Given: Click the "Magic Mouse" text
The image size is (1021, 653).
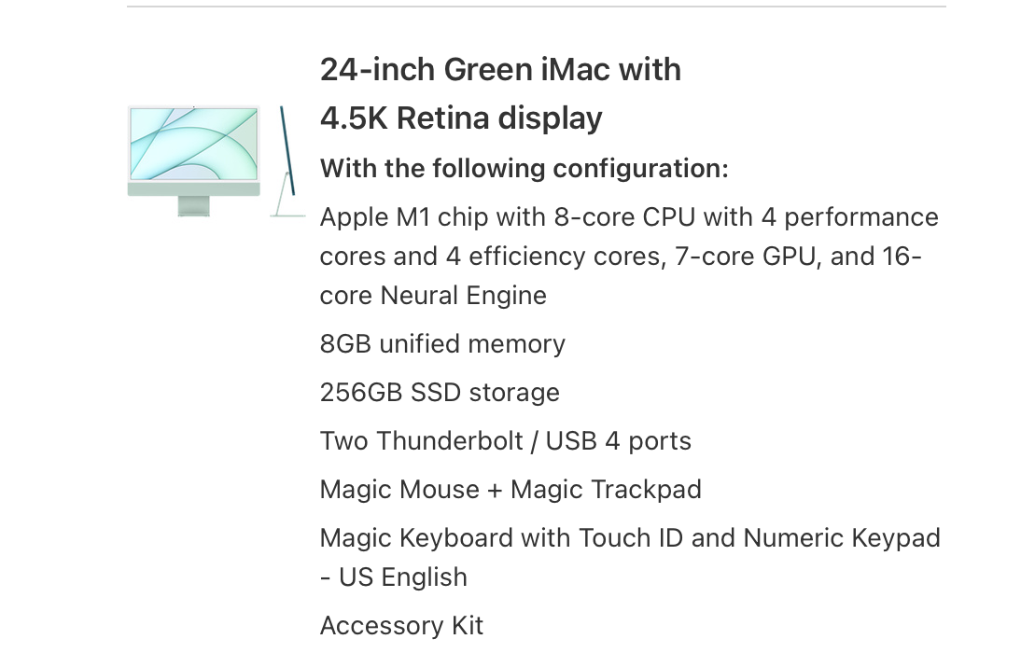Looking at the screenshot, I should pyautogui.click(x=399, y=490).
